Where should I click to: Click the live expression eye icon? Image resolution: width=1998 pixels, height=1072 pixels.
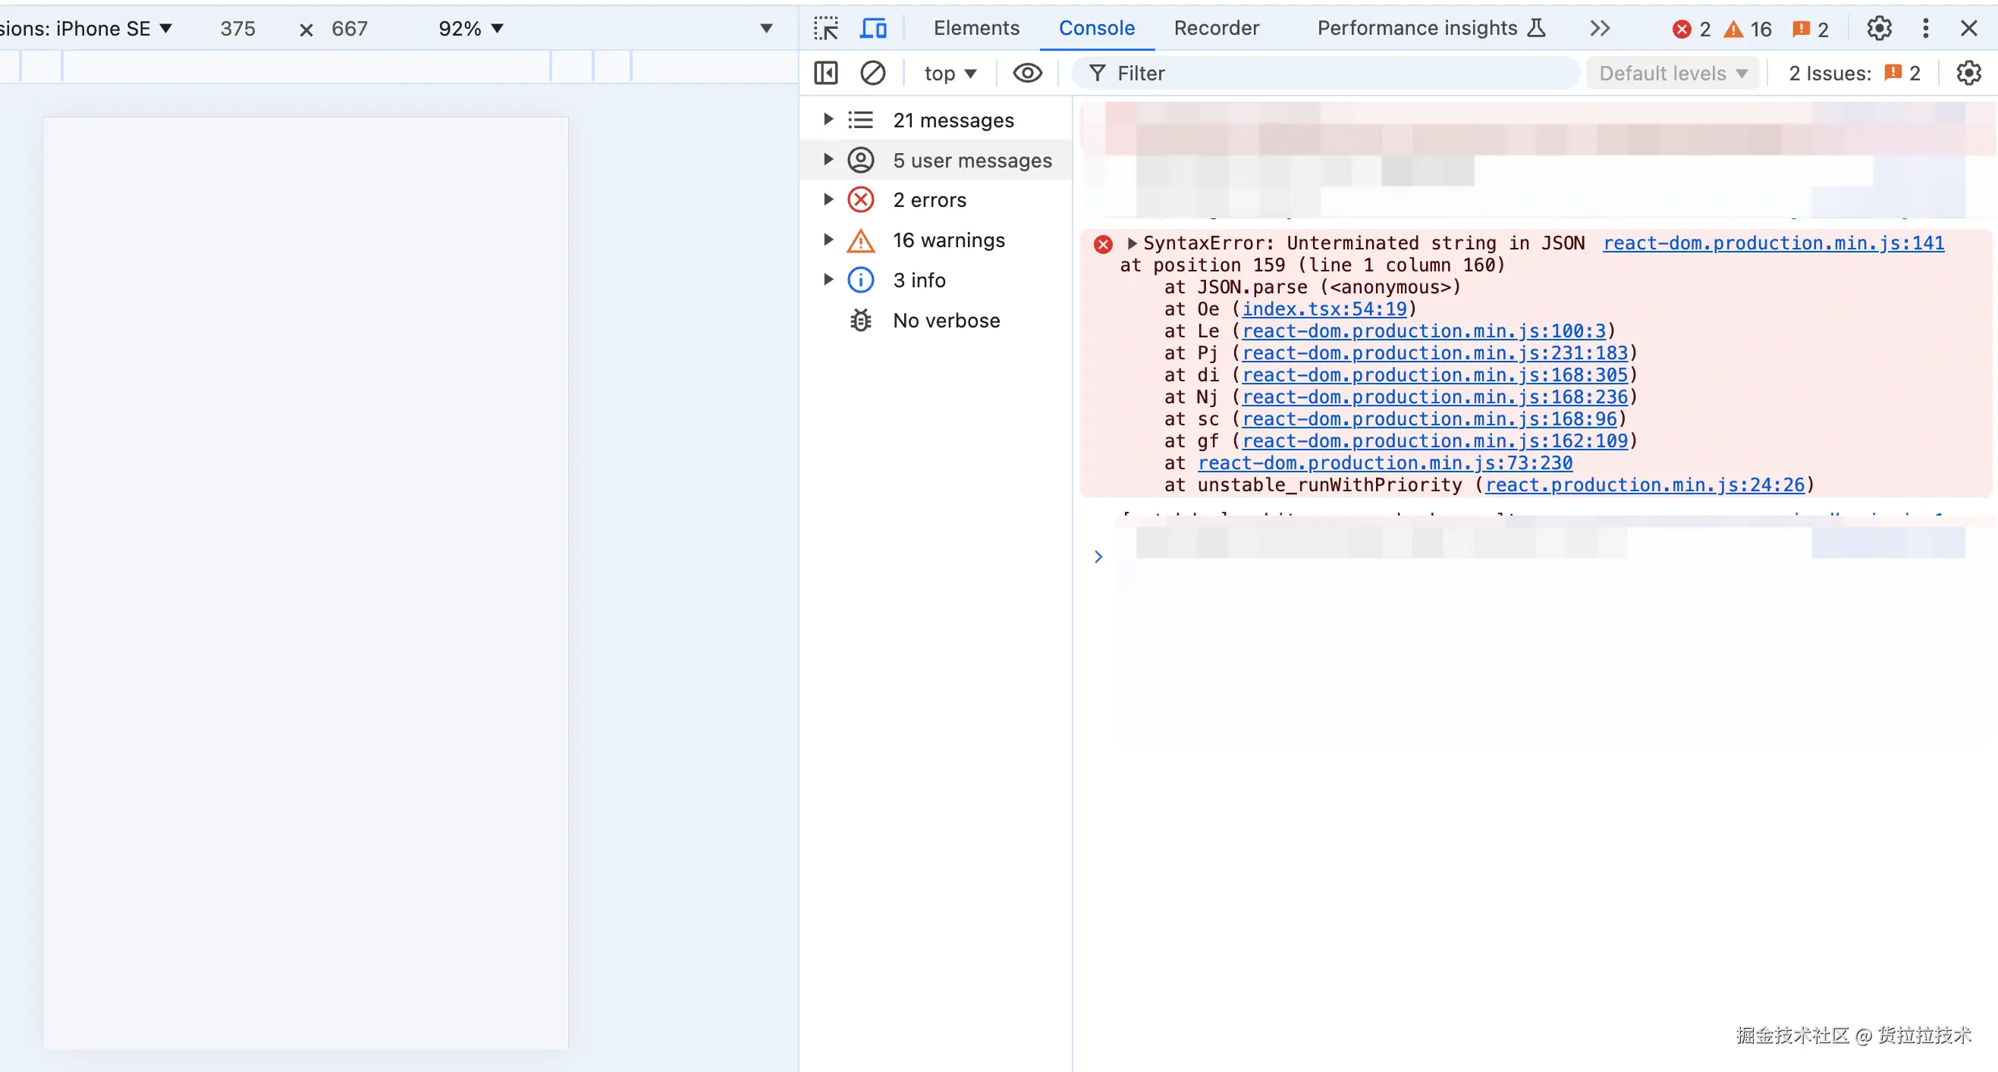point(1027,74)
